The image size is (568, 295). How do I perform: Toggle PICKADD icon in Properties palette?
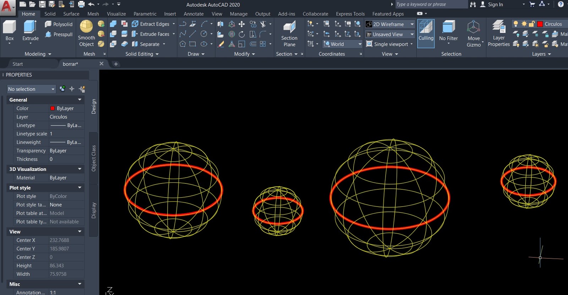coord(62,89)
